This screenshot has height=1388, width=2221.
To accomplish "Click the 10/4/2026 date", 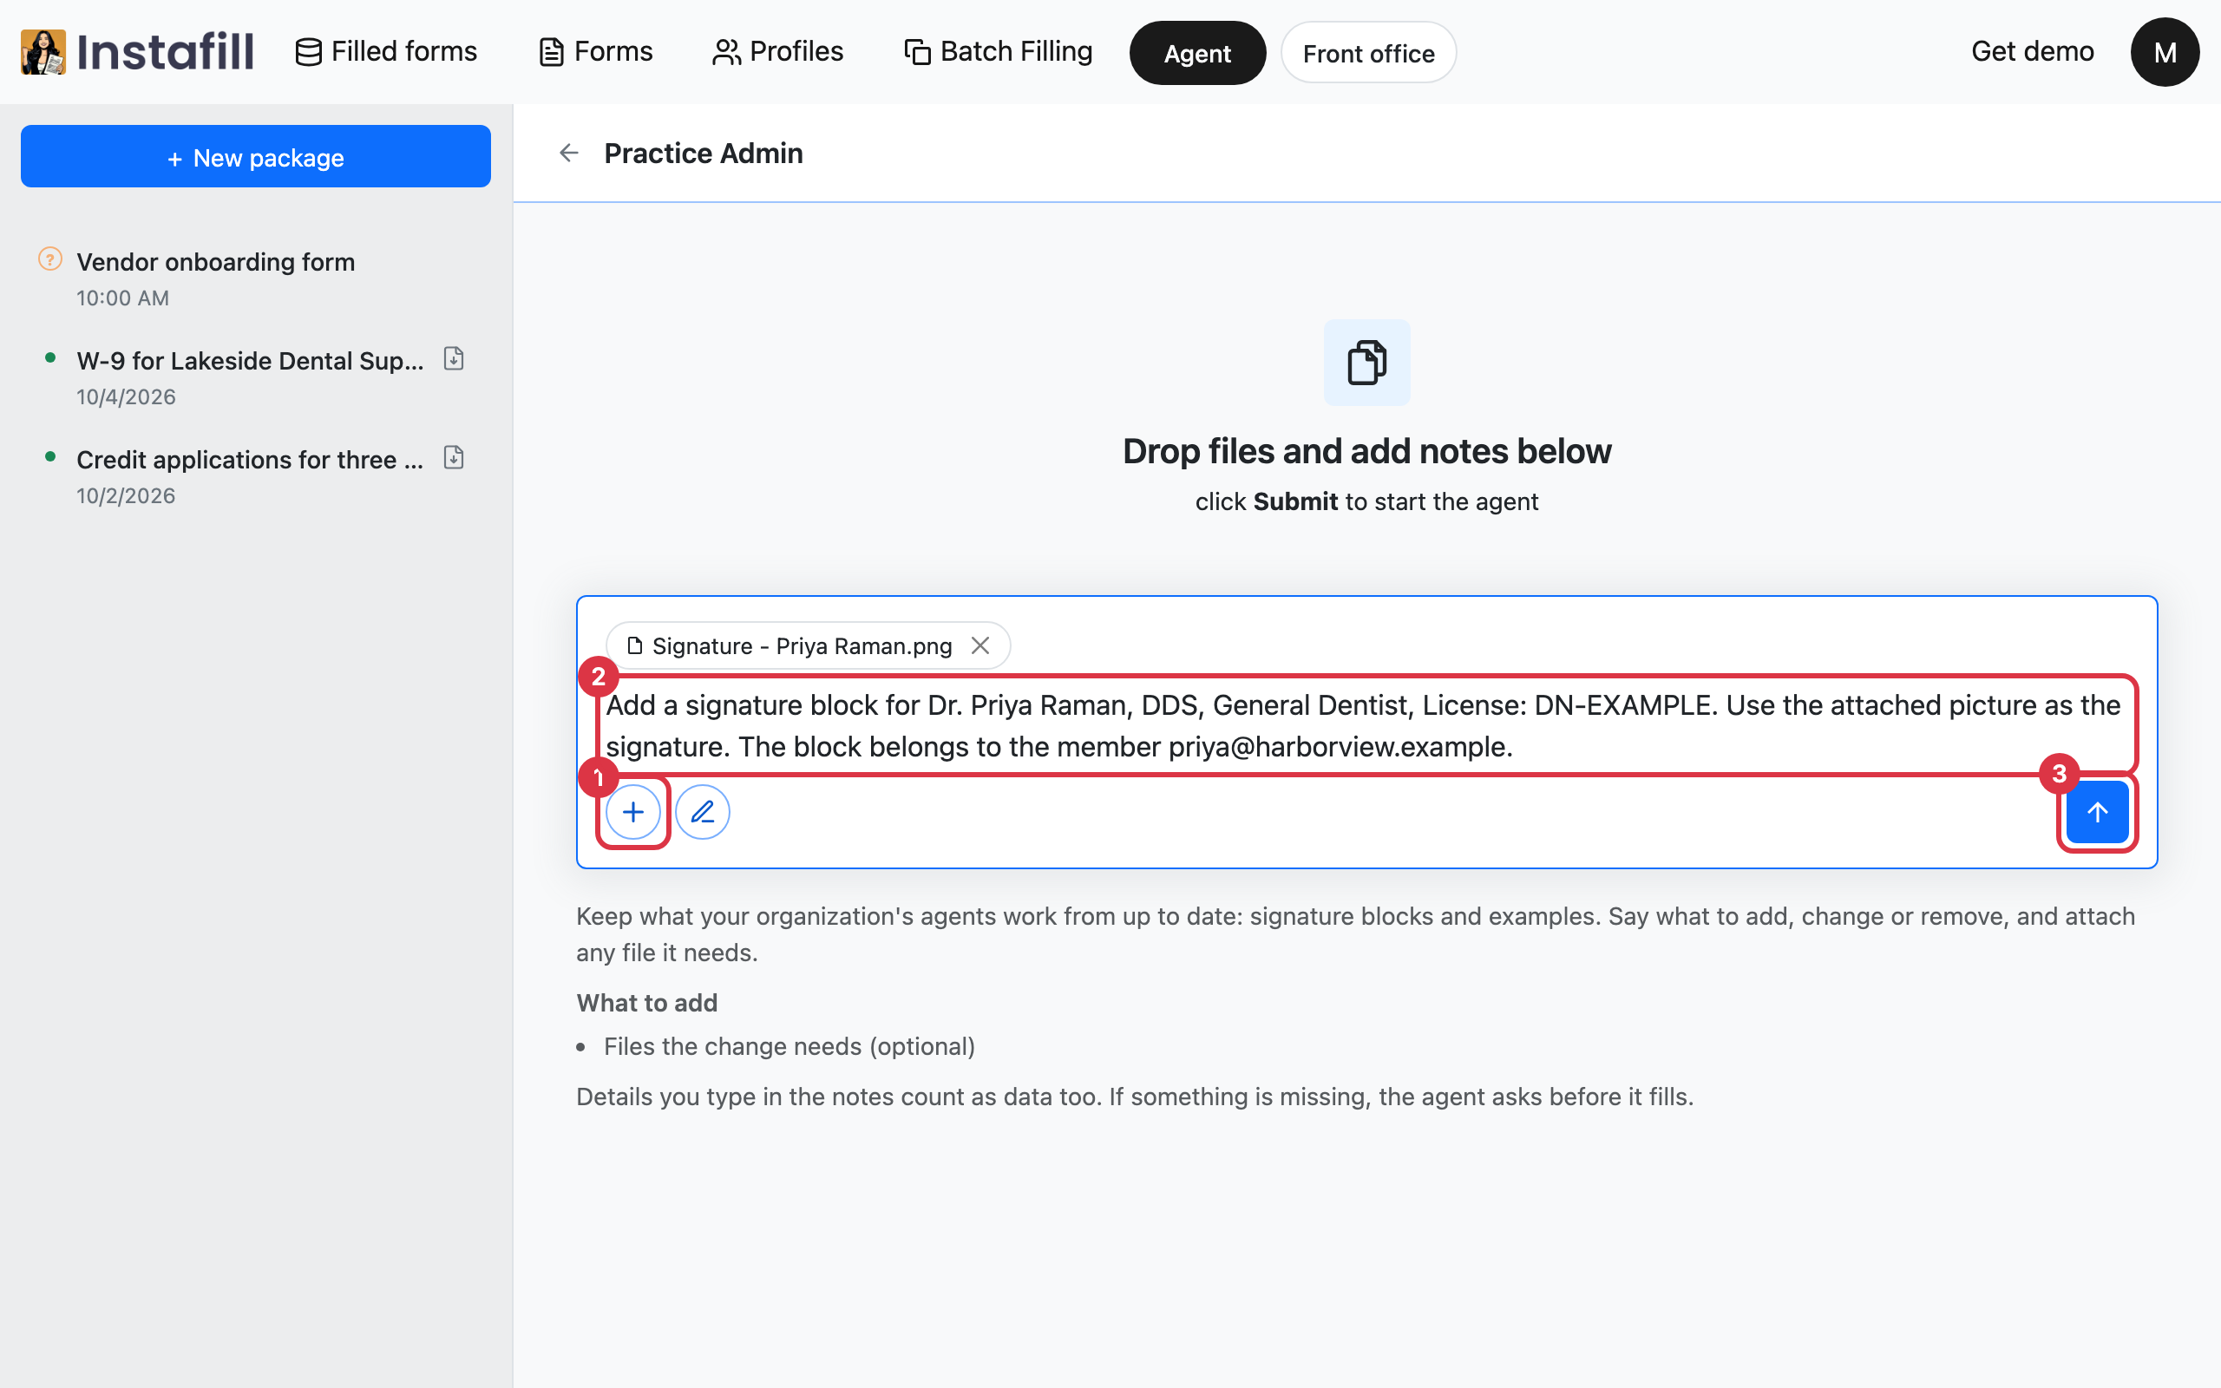I will point(126,397).
